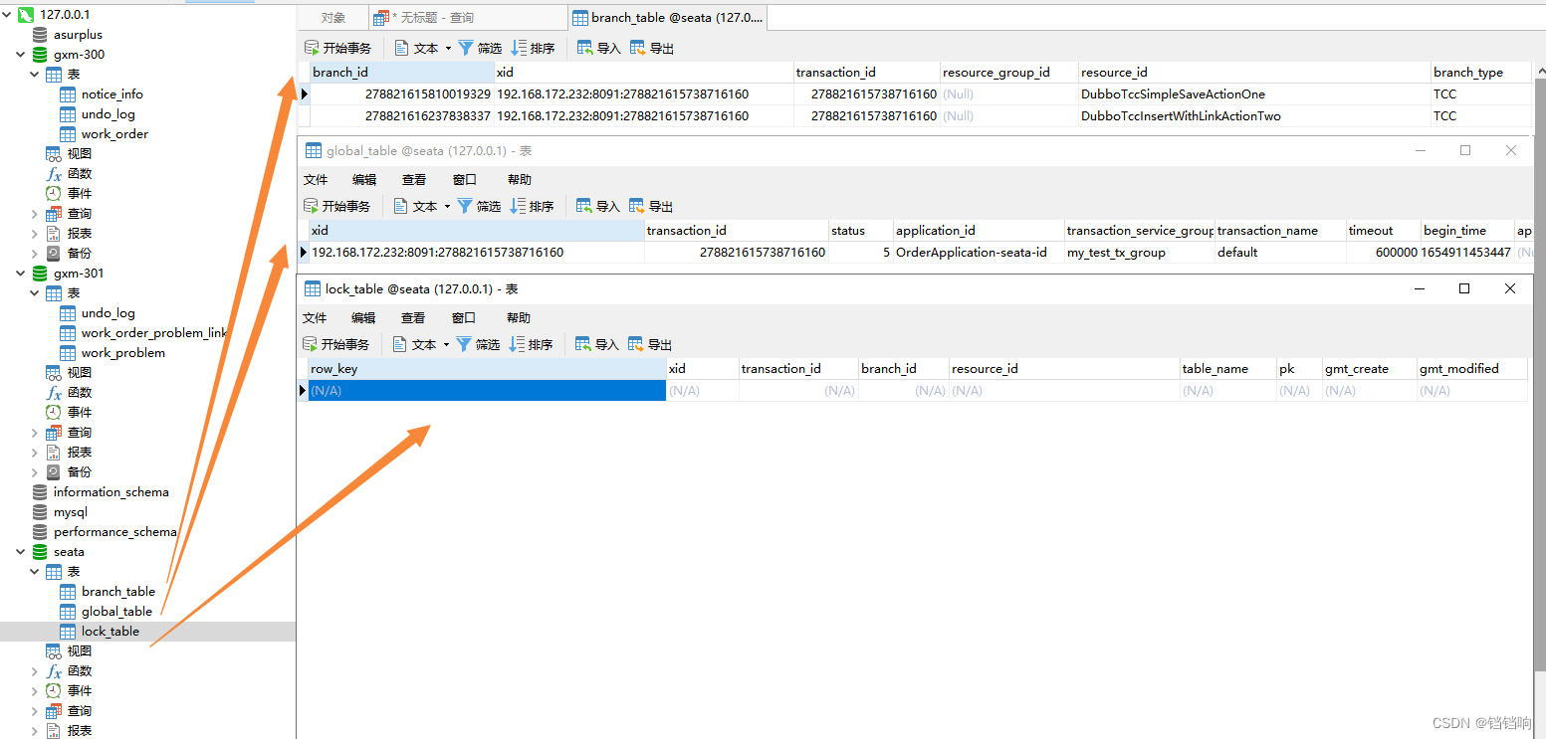Click 导入 in lock_table window toolbar

click(596, 344)
